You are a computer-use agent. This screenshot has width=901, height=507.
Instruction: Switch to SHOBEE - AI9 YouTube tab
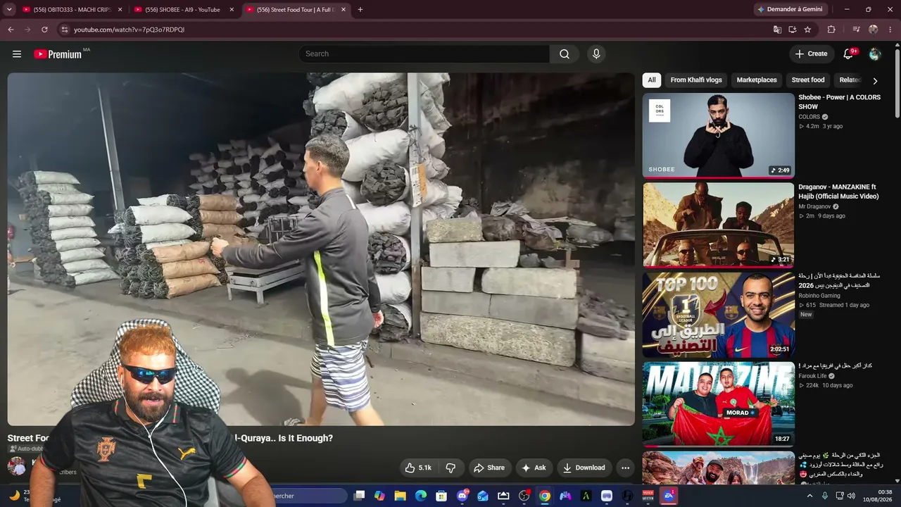click(184, 10)
